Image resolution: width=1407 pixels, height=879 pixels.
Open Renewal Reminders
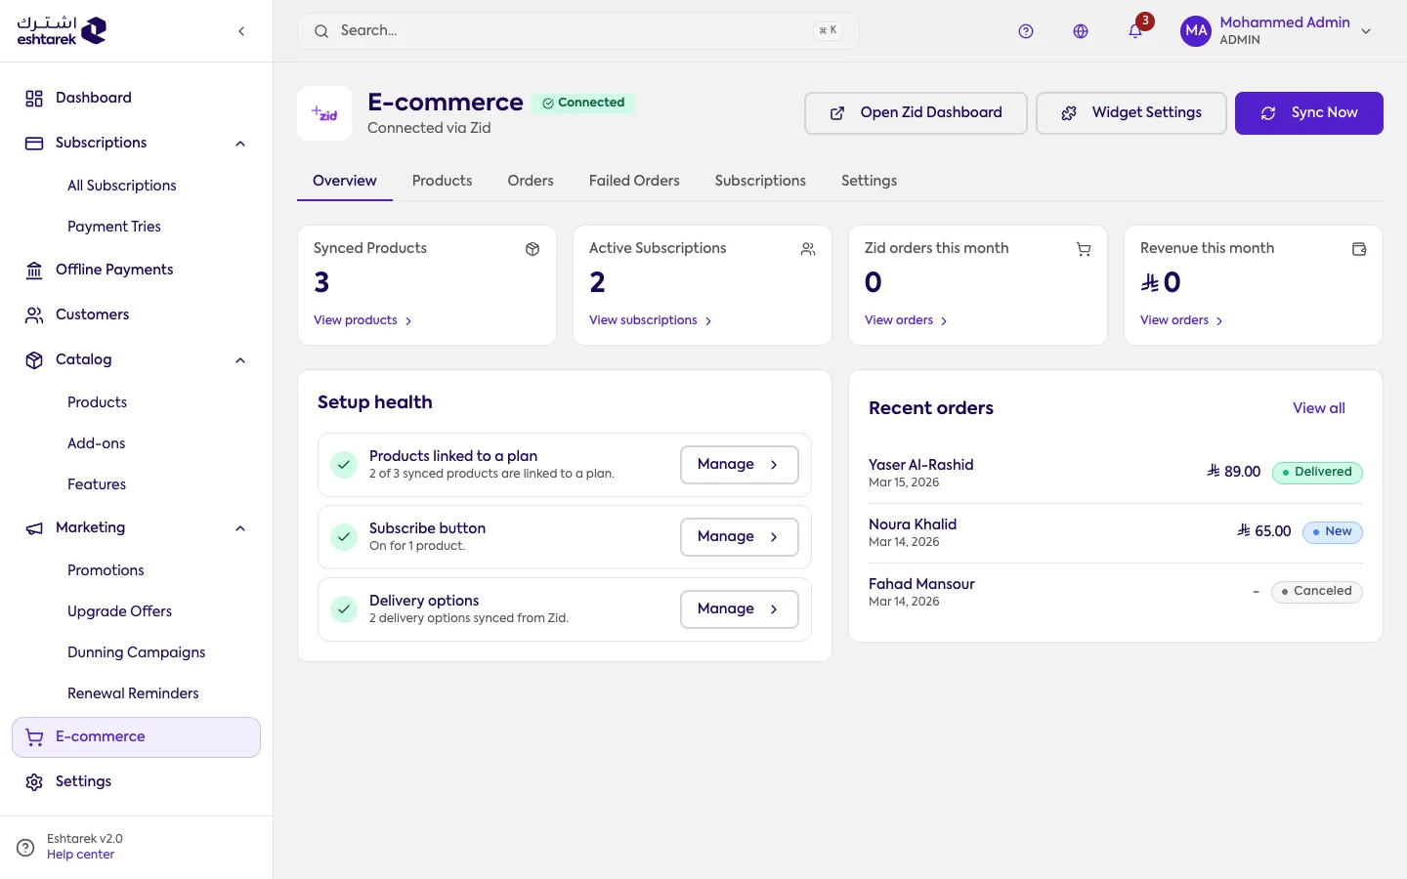pos(133,693)
